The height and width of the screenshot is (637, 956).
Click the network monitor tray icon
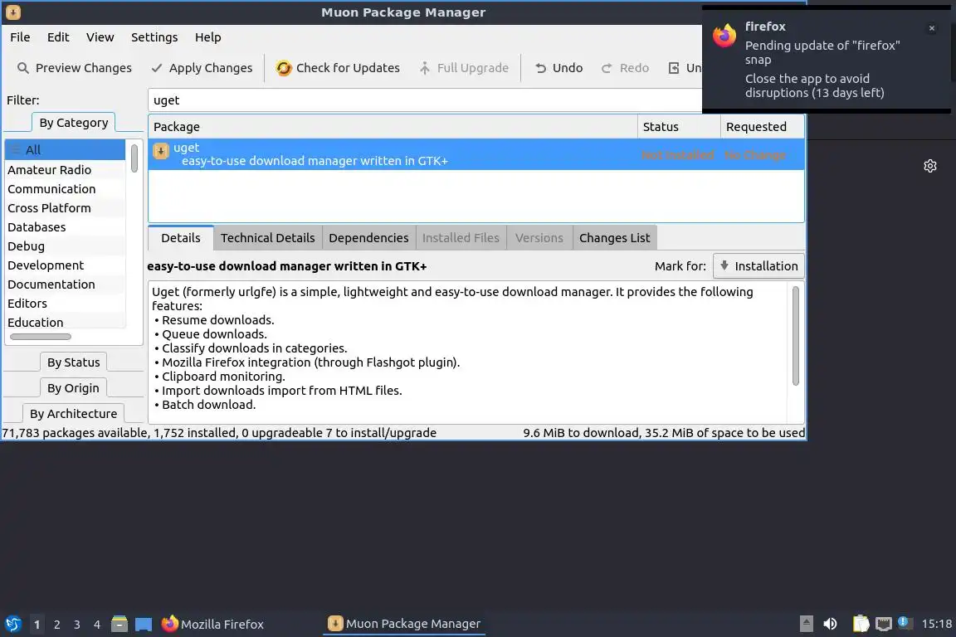tap(884, 624)
